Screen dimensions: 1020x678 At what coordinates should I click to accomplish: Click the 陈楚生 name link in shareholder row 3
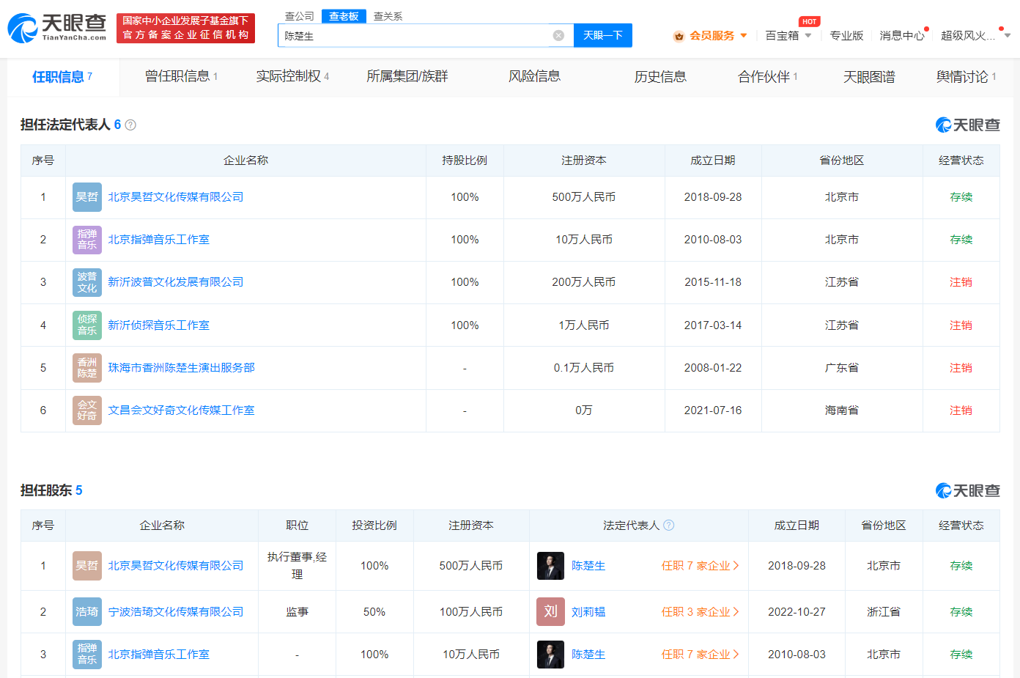point(588,655)
